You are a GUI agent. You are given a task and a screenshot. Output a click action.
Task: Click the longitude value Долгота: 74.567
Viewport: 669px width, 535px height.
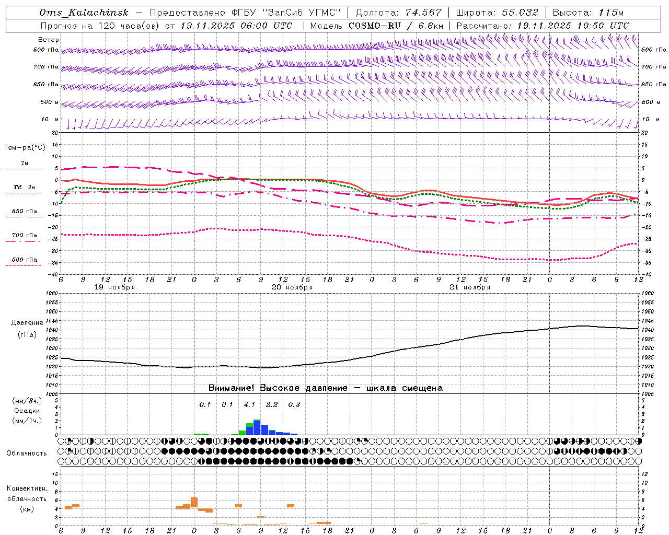(x=399, y=13)
